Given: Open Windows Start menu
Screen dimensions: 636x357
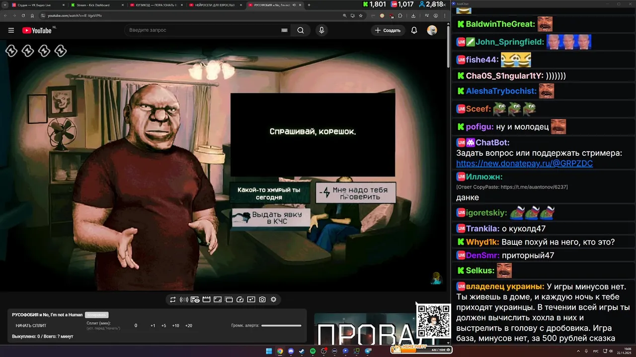Looking at the screenshot, I should 269,351.
